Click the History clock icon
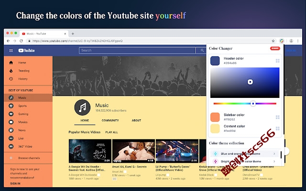This screenshot has width=306, height=191. tap(11, 79)
